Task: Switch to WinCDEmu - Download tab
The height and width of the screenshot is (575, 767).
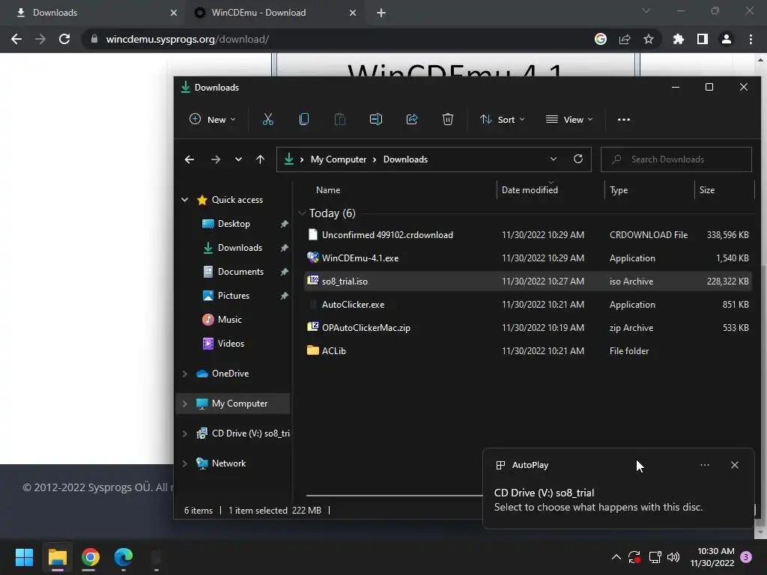Action: (274, 13)
